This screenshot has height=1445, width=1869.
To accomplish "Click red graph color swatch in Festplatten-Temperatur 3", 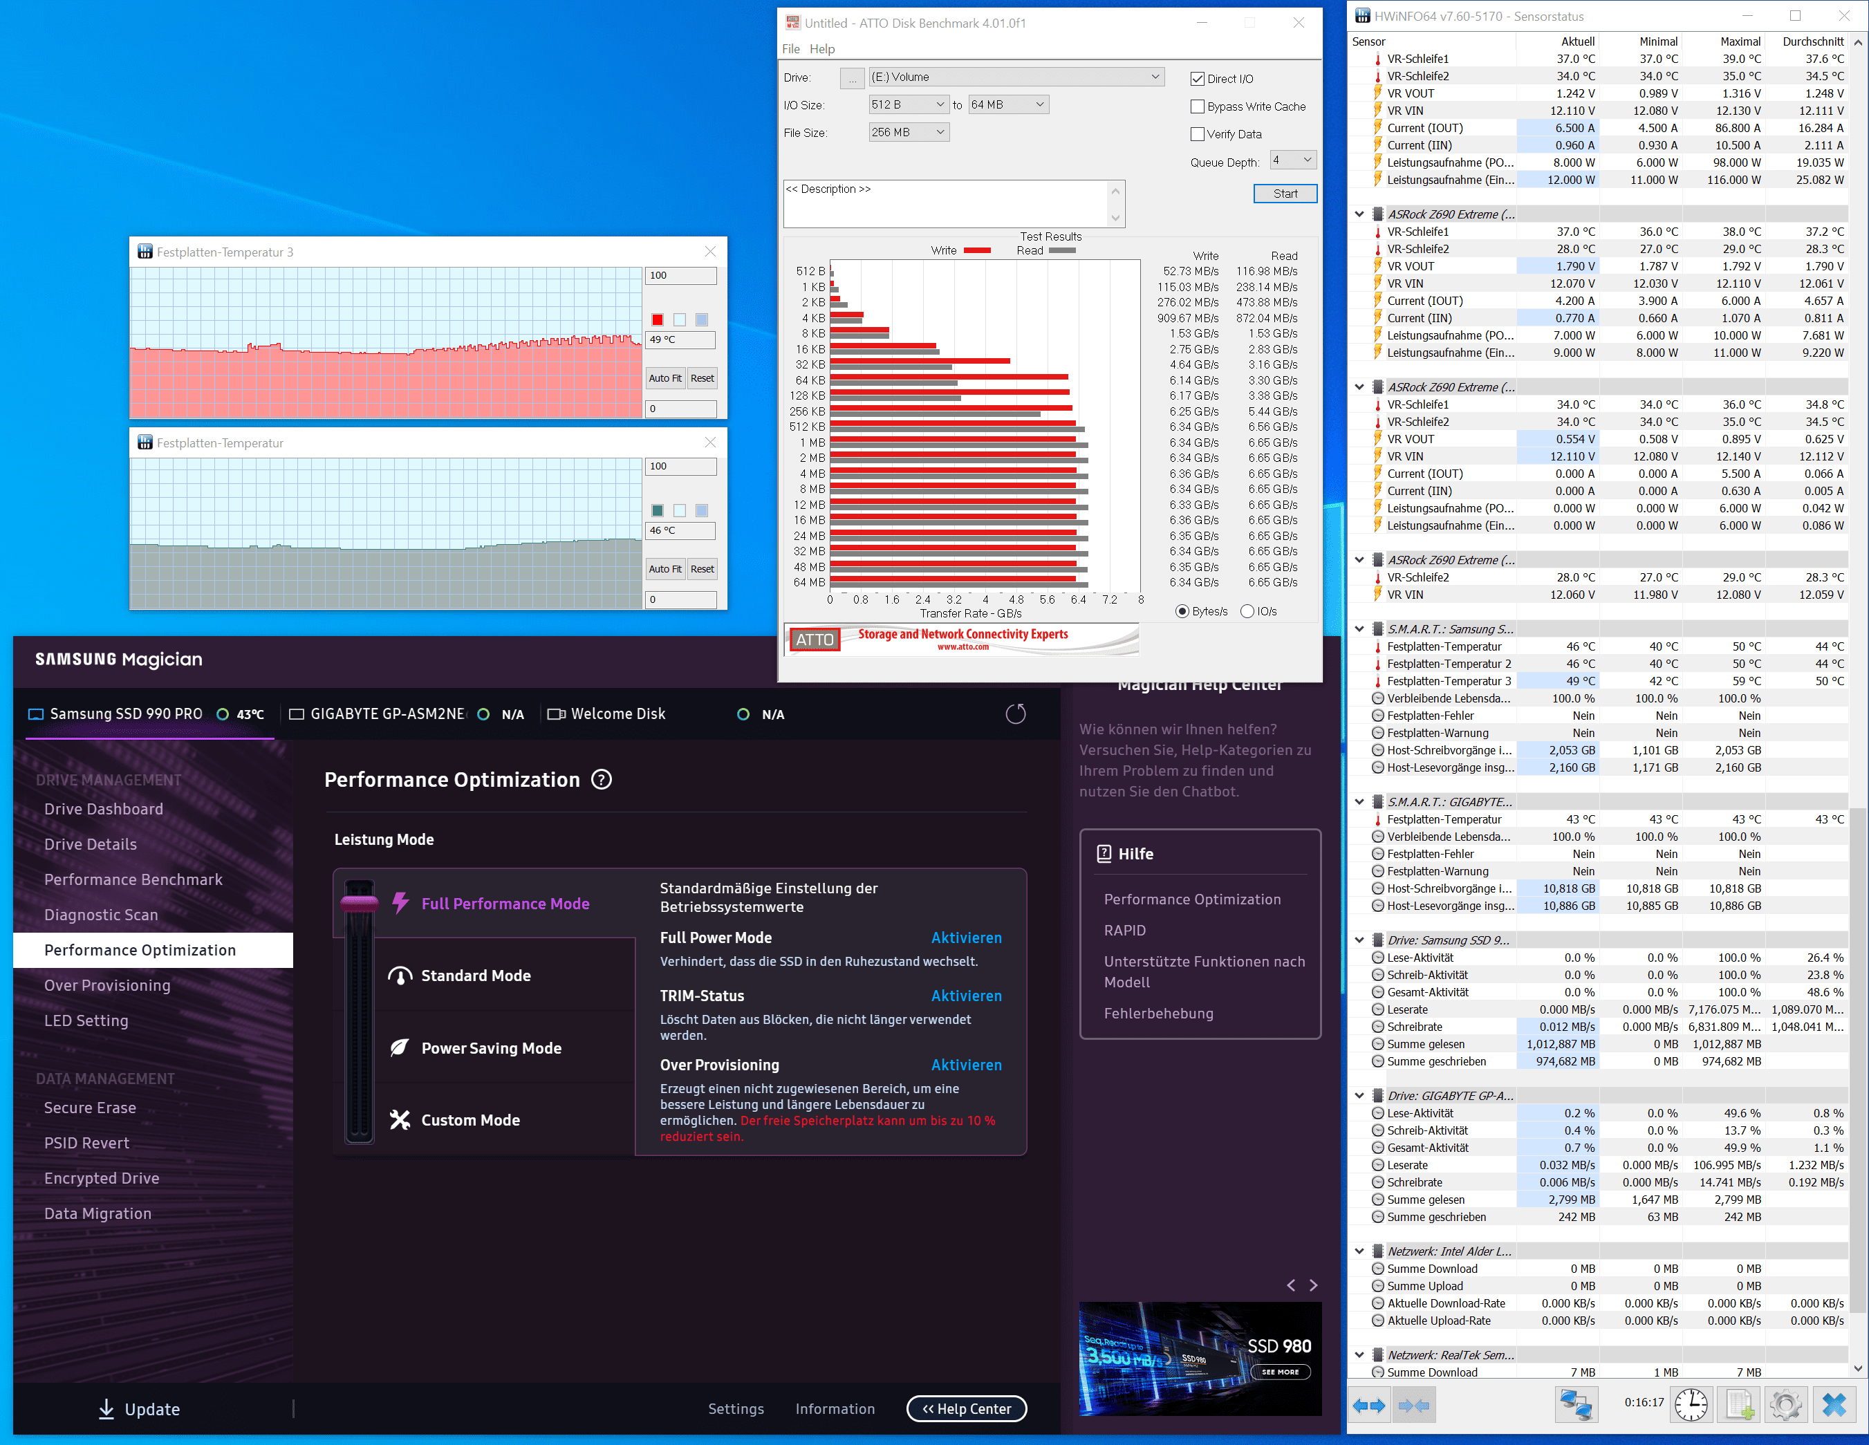I will point(658,319).
